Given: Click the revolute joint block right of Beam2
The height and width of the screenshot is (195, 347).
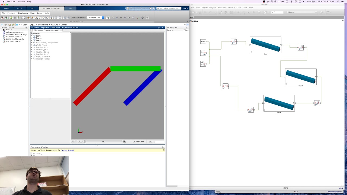Looking at the screenshot, I should 317,103.
